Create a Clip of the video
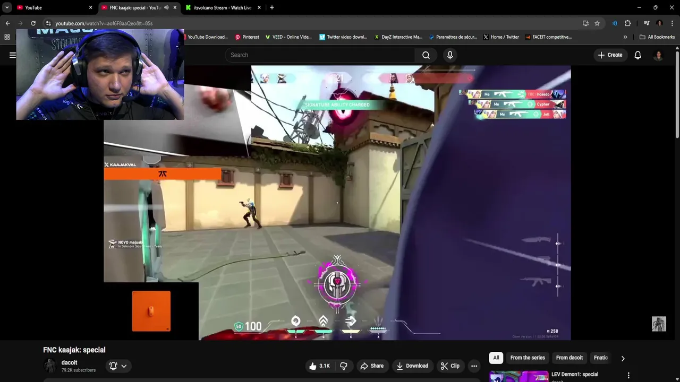This screenshot has height=382, width=680. point(450,366)
